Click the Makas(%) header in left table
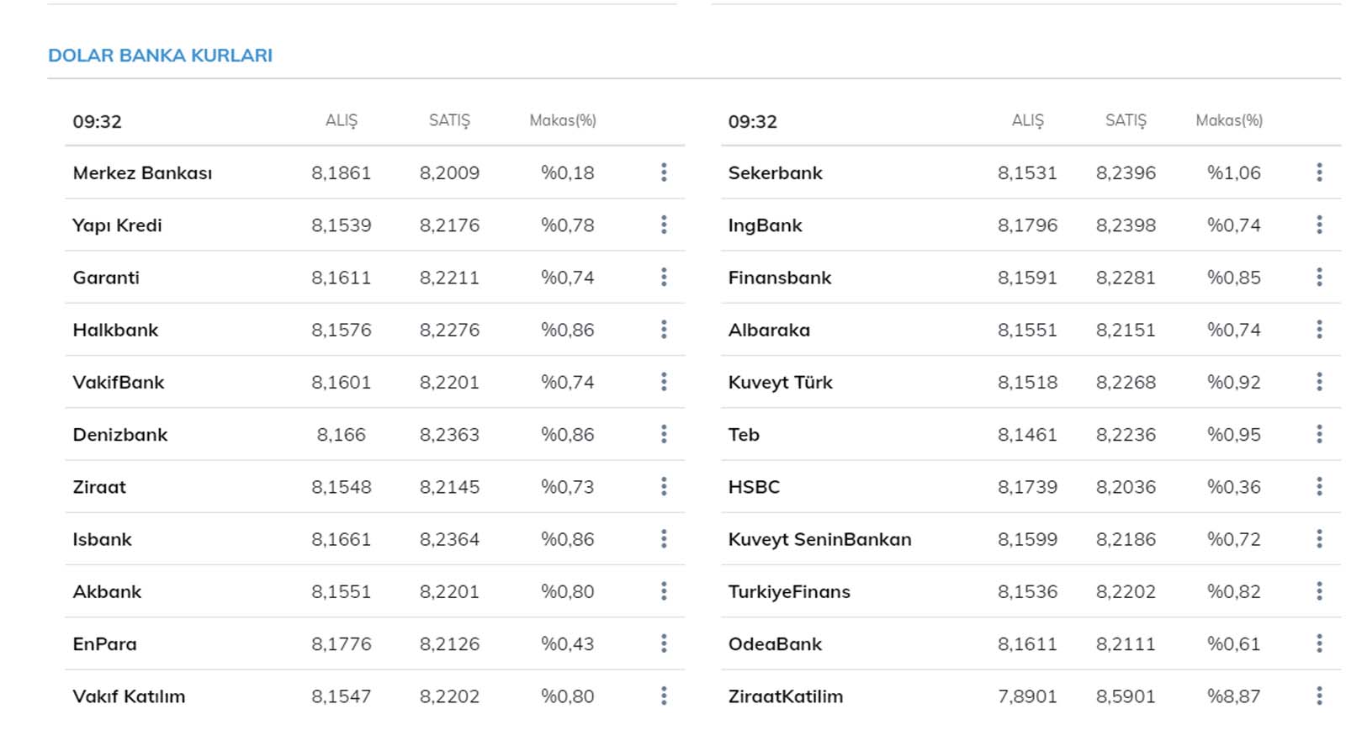This screenshot has width=1346, height=741. coord(563,120)
